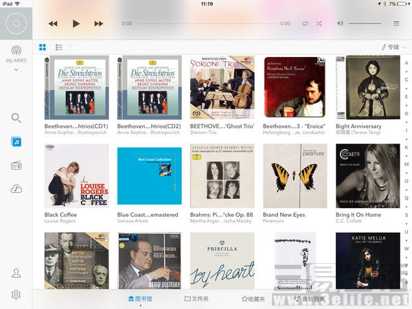Tap the Bluetooth status icon

385,3
